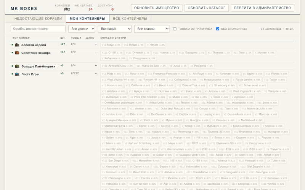Click the VII Ленинград ship chip
Image resolution: width=305 pixels, height=190 pixels.
pos(186,131)
